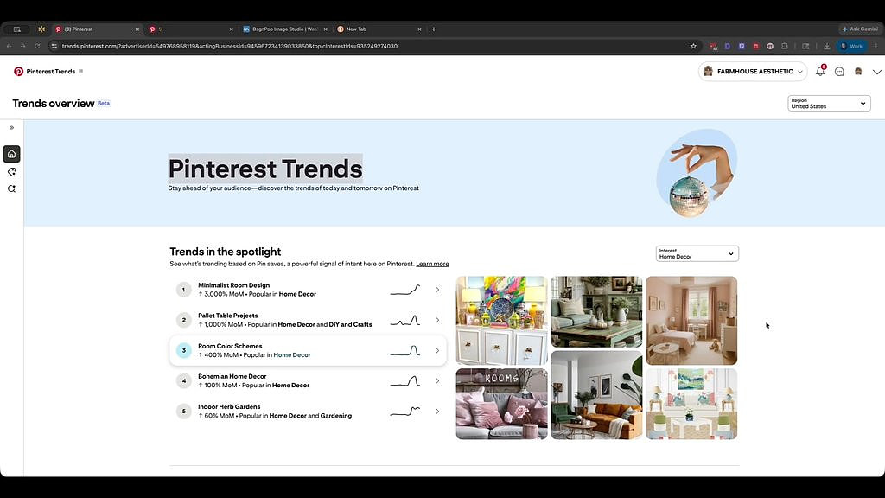
Task: Click the media control toolbar icon
Action: click(806, 47)
